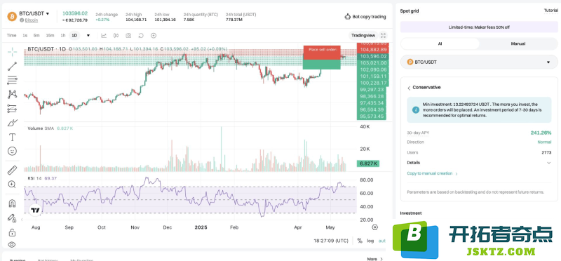
Task: Open the Bitcoin info link
Action: pyautogui.click(x=31, y=20)
